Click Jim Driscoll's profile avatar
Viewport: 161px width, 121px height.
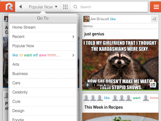[86, 19]
